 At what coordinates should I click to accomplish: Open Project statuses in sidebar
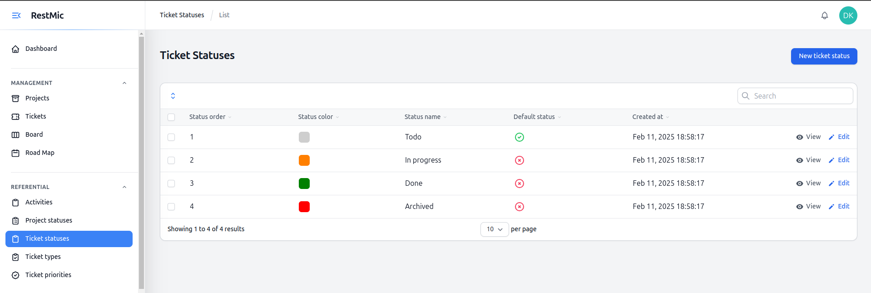click(49, 220)
